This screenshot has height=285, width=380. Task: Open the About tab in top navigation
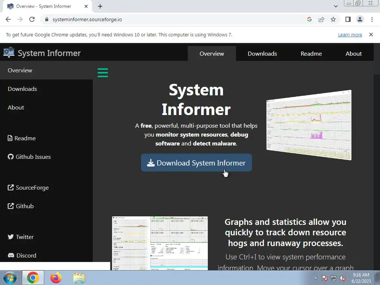pyautogui.click(x=354, y=53)
